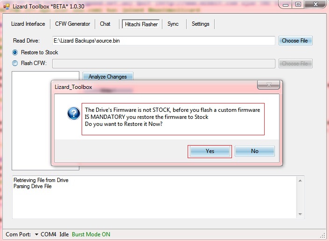This screenshot has height=241, width=329.
Task: Close the Lizard_Toolbox dialog
Action: [269, 85]
